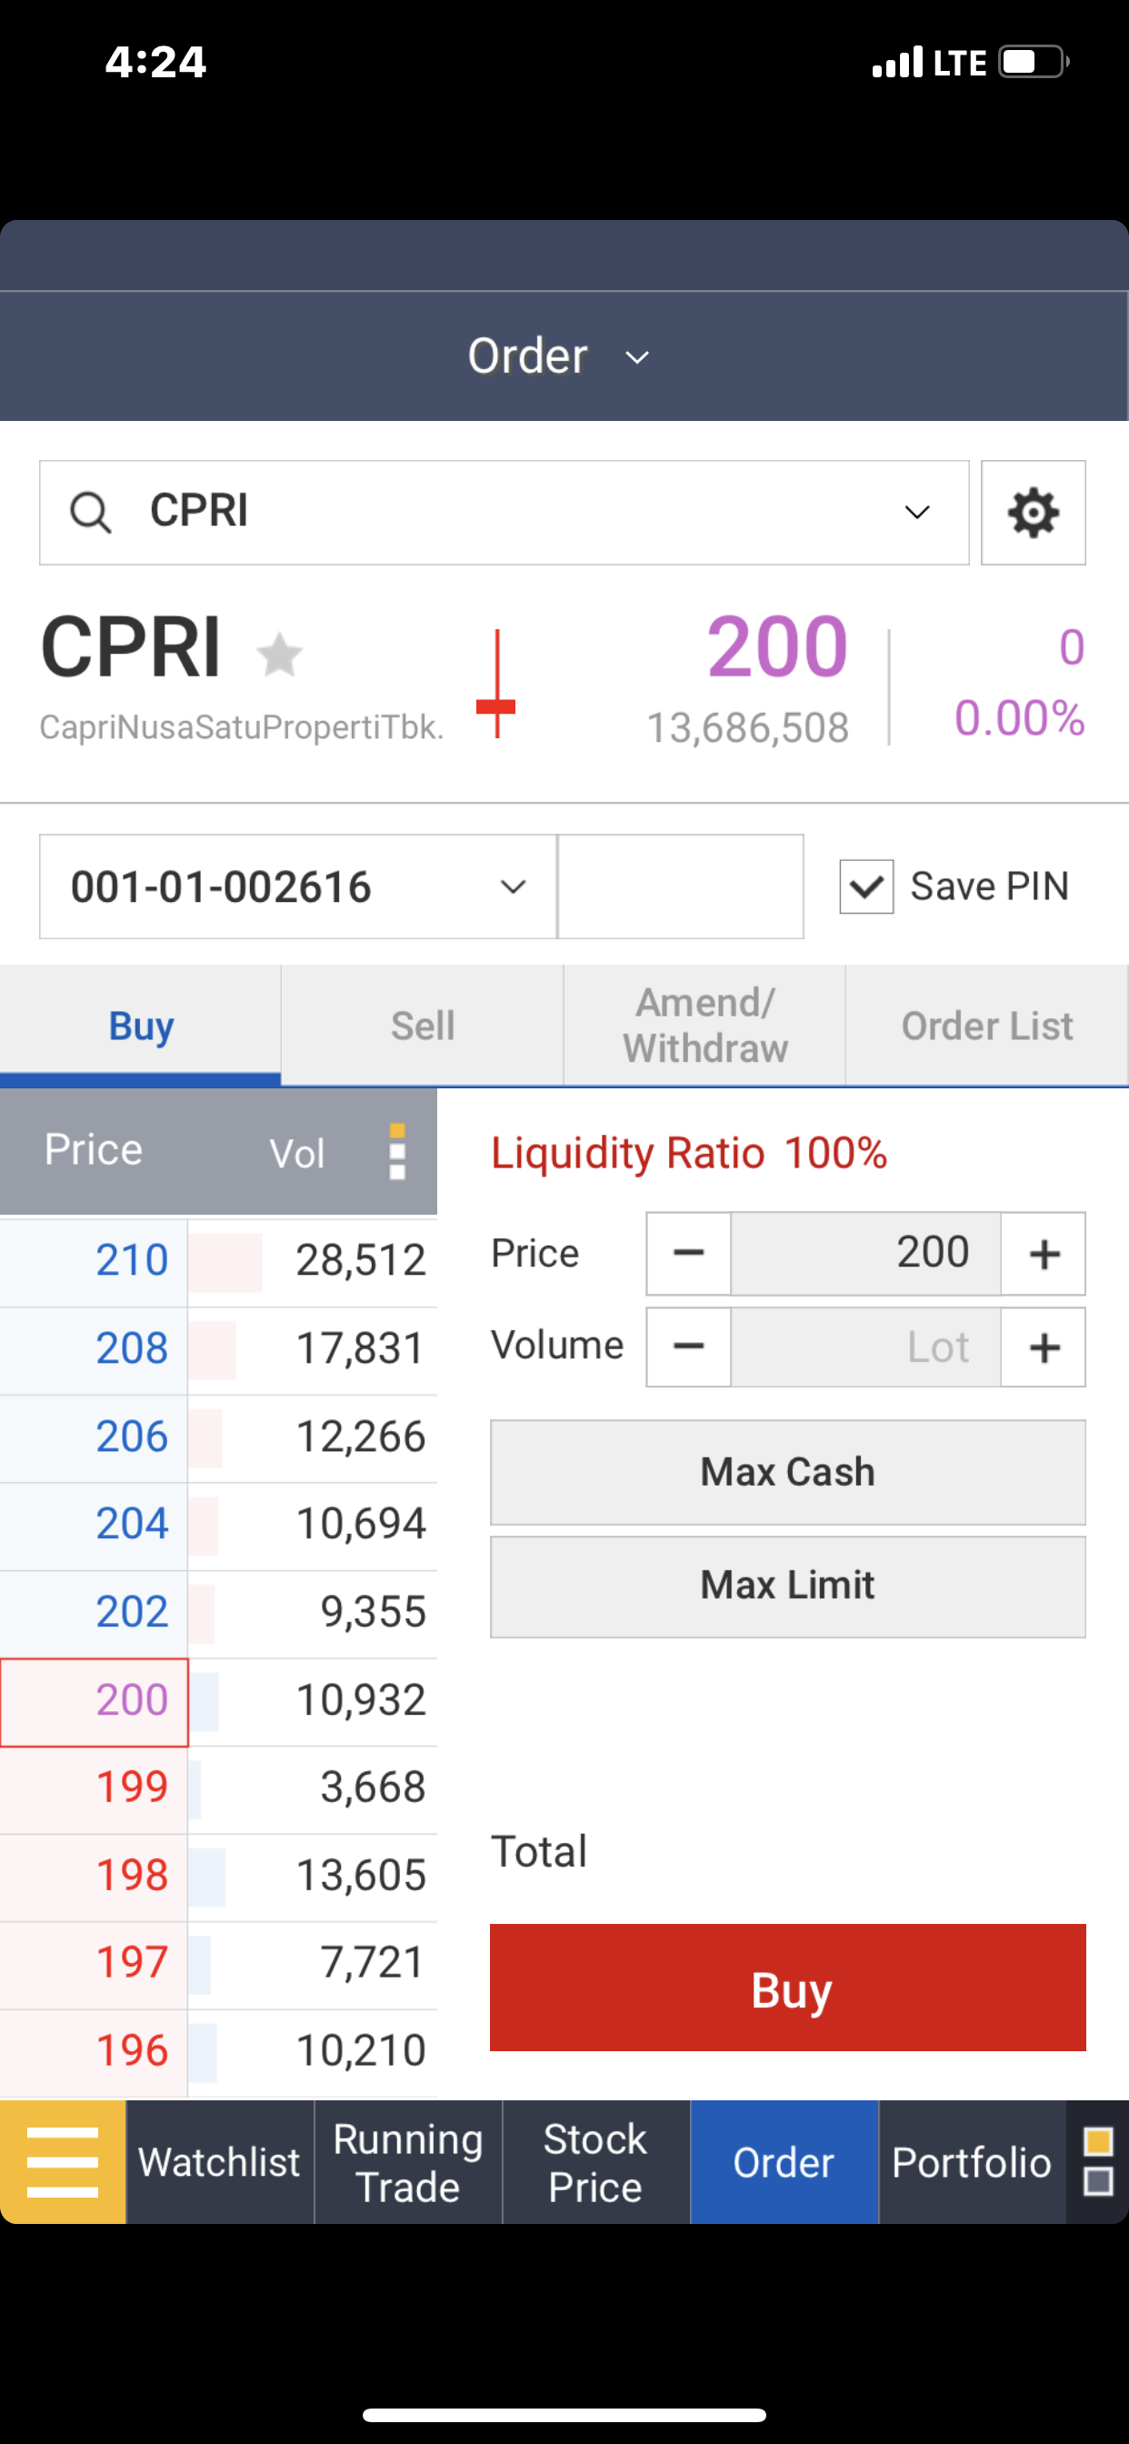Open the Amend/Withdraw tab
Screen dimensions: 1129x2444
coord(704,1026)
